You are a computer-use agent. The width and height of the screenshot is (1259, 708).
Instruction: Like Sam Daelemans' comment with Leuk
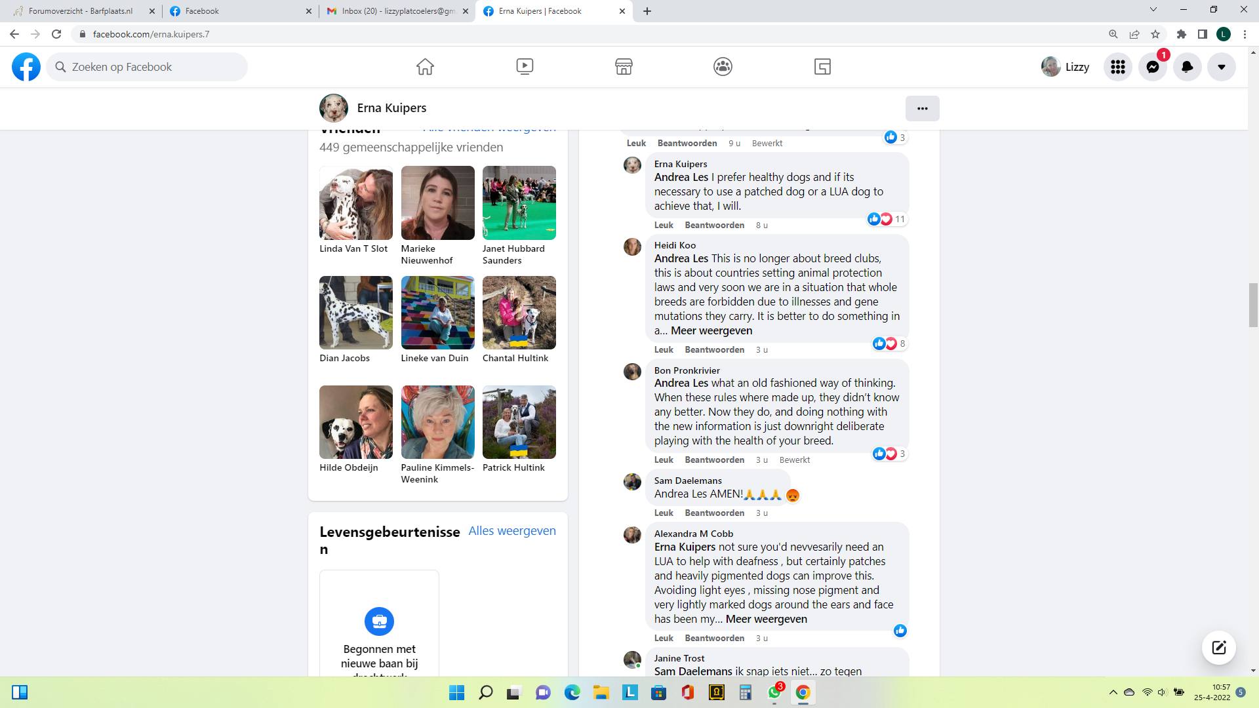(664, 513)
